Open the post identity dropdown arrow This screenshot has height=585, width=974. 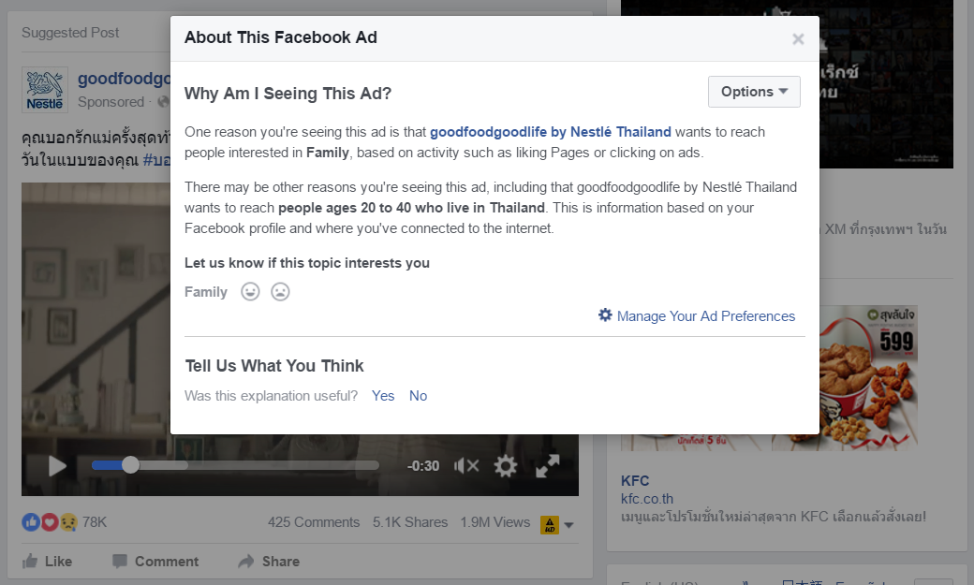569,525
